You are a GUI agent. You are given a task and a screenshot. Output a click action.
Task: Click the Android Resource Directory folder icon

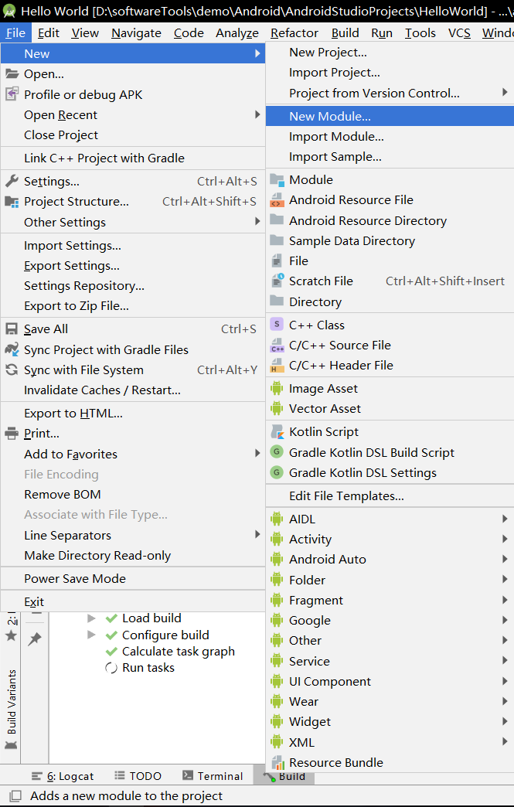(277, 220)
